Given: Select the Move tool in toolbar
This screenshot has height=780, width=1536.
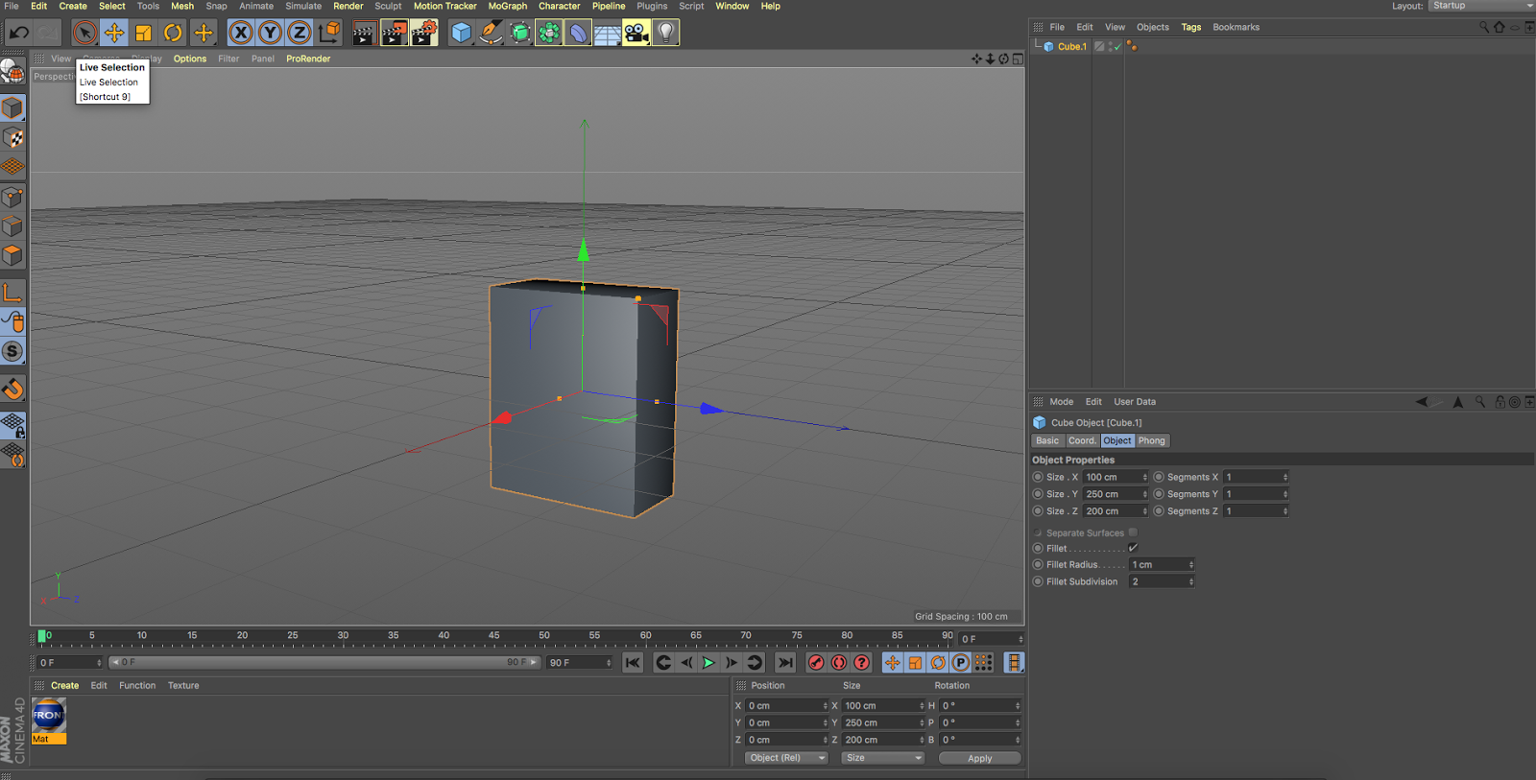Looking at the screenshot, I should [114, 34].
